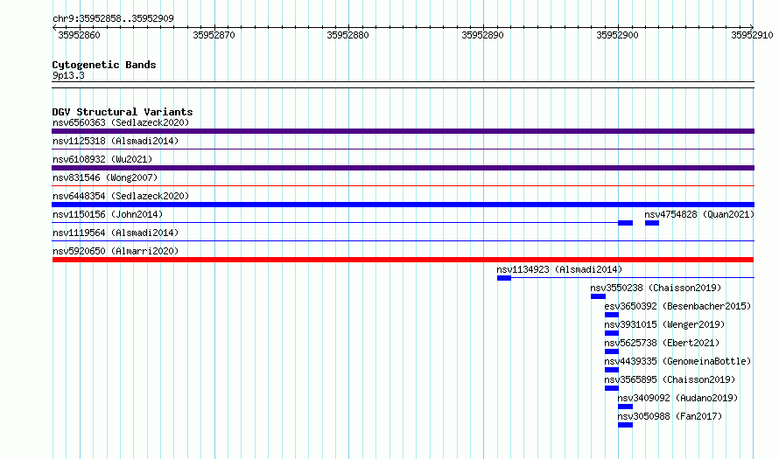Click the blue block under esv3650392 label

coord(612,315)
